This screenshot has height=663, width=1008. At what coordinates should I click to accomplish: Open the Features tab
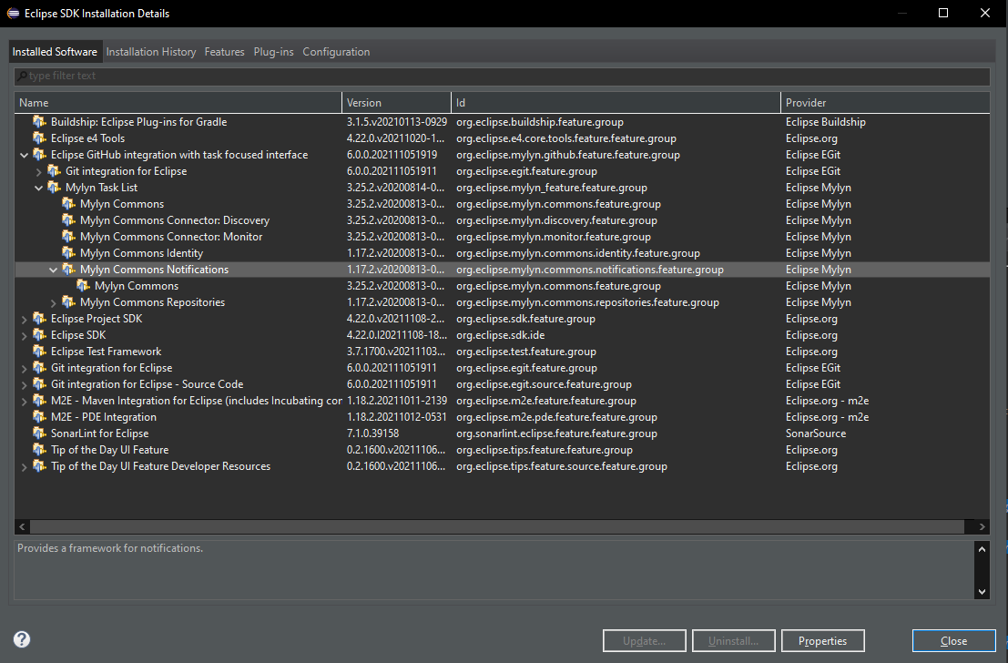224,51
